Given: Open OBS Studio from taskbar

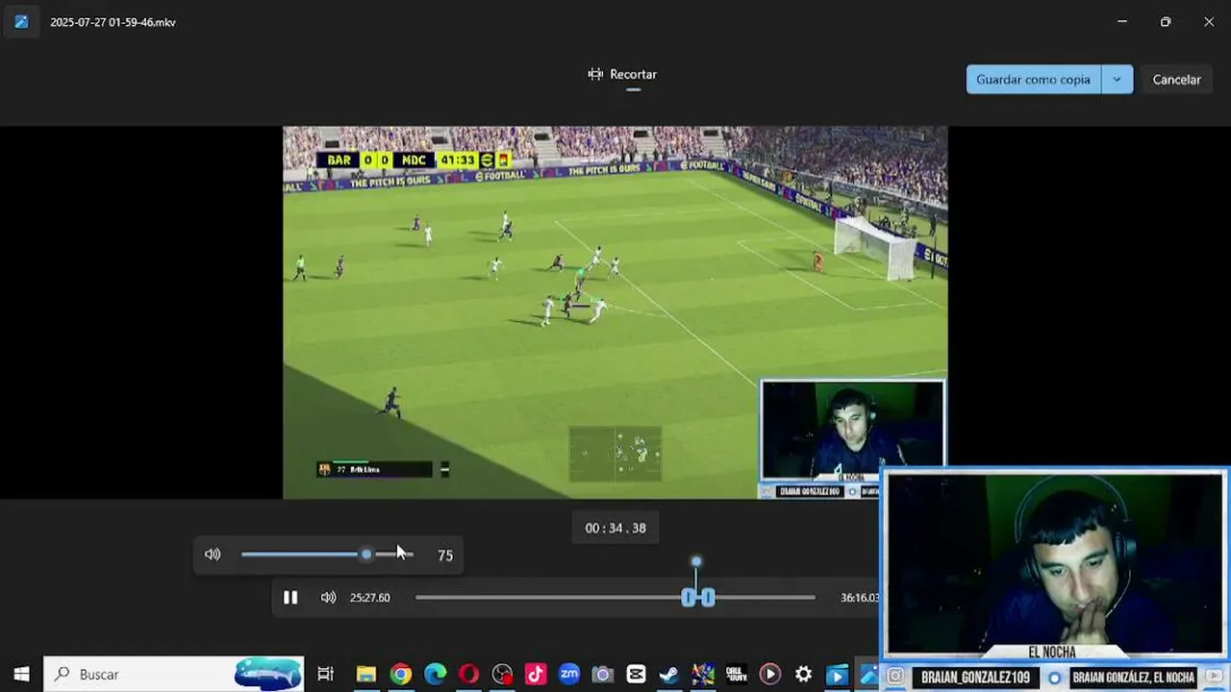Looking at the screenshot, I should (x=502, y=675).
